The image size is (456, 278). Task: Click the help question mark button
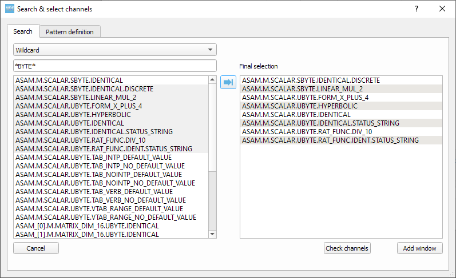[x=417, y=9]
